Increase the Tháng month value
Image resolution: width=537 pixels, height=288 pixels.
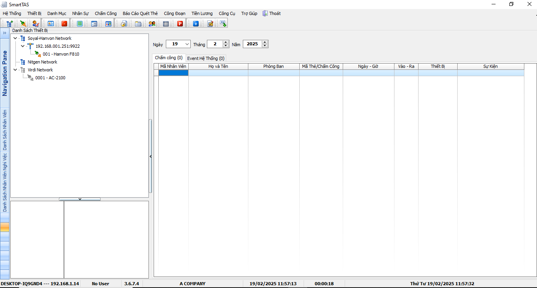coord(225,42)
